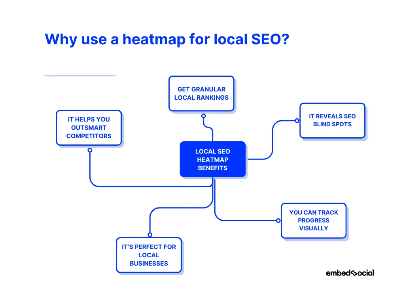Open the It Reveals SEO Blind Spots box
405x304 pixels.
coord(332,120)
